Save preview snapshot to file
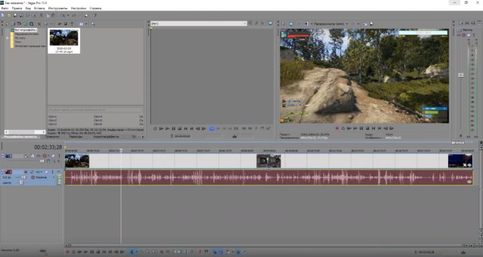Viewport: 483px width, 257px height. (372, 23)
